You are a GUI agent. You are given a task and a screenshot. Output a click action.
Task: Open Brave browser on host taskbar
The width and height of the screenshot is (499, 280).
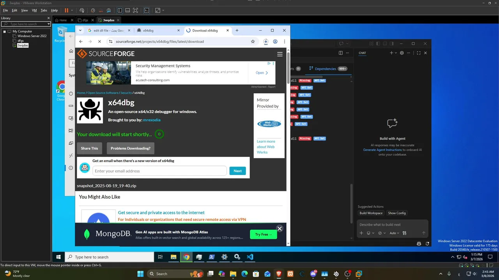point(279,274)
